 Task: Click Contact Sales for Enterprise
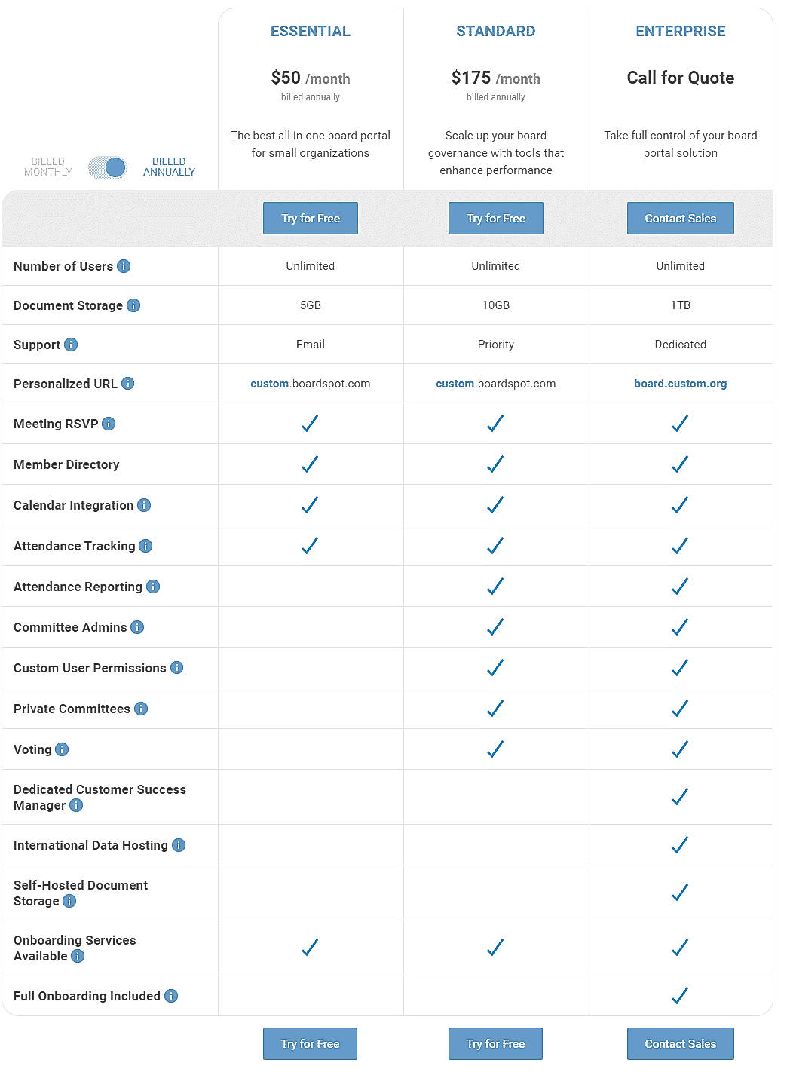coord(680,218)
